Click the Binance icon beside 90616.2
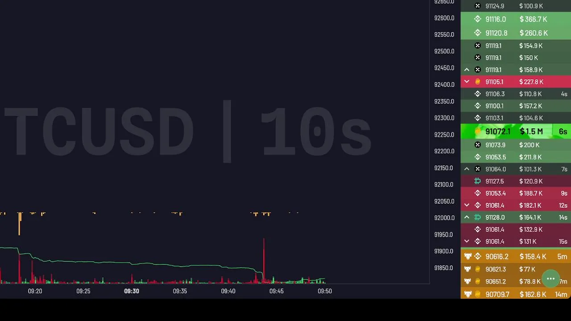Viewport: 571px width, 321px height. [x=478, y=257]
